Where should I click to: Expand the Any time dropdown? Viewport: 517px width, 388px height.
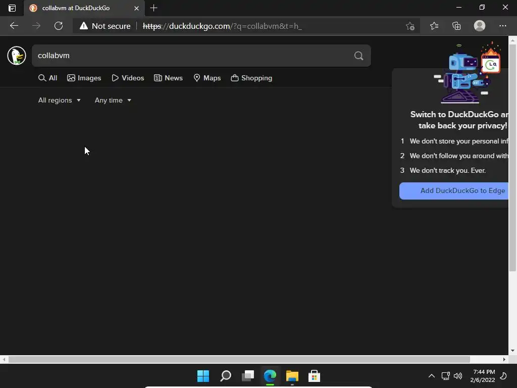tap(113, 100)
